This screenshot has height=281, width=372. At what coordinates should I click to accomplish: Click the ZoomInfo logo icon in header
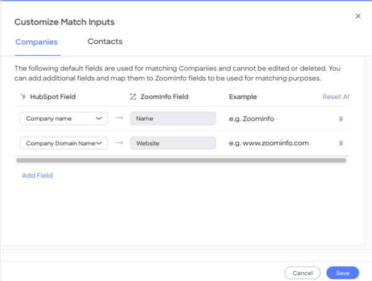(x=133, y=97)
